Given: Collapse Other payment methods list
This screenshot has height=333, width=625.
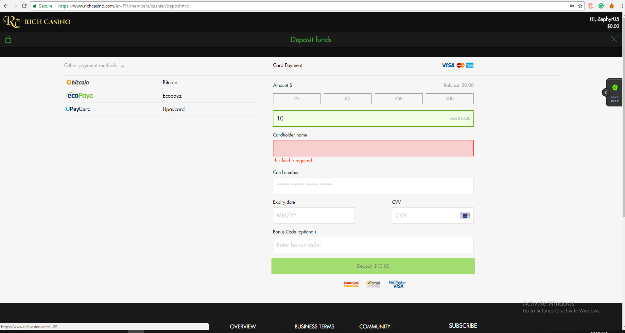Looking at the screenshot, I should tap(95, 66).
